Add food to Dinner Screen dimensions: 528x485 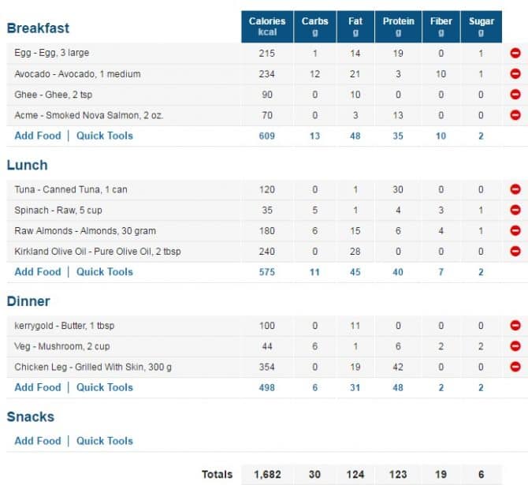coord(38,387)
